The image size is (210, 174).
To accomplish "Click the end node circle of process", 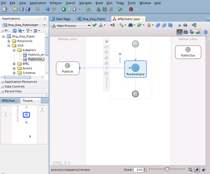I will click(135, 94).
